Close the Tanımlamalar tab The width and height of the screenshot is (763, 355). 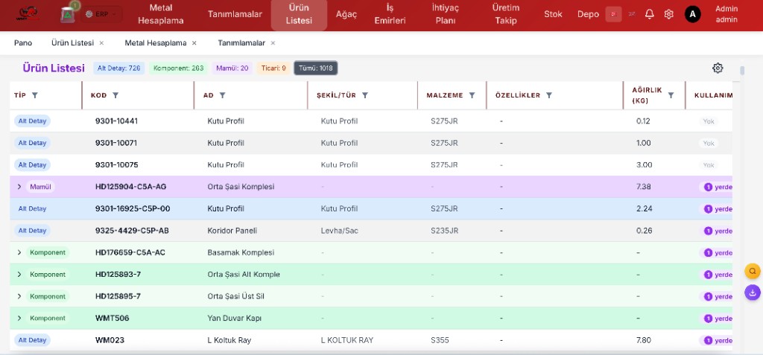[x=273, y=43]
